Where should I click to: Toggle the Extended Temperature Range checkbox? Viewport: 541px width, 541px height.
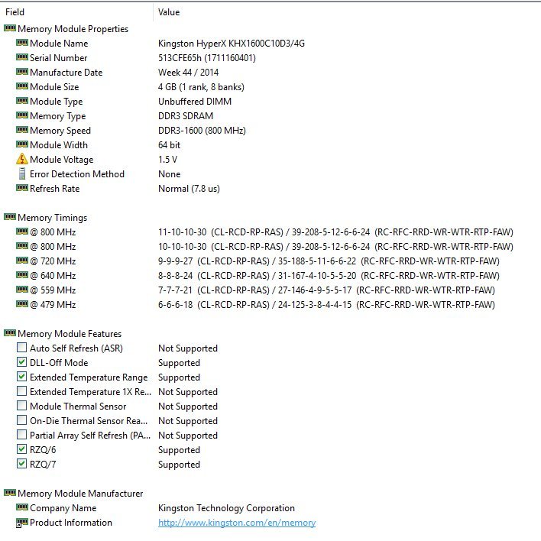pos(21,377)
